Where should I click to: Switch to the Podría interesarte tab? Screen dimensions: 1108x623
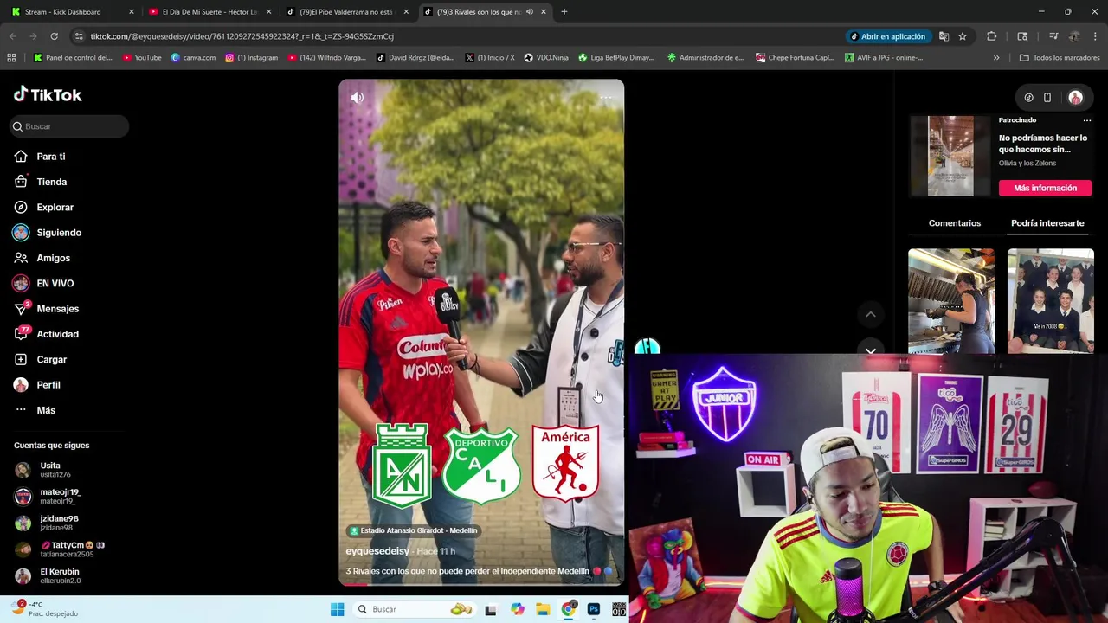click(1047, 223)
